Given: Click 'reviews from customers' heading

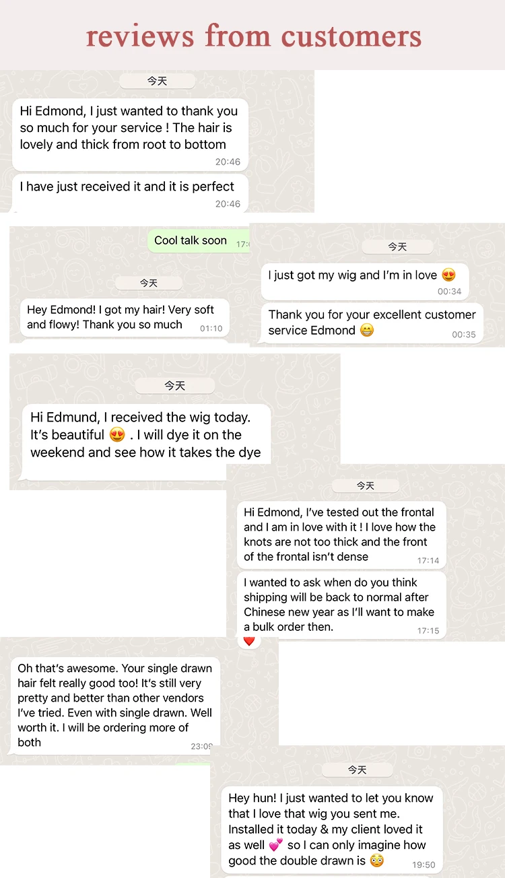Looking at the screenshot, I should click(x=253, y=35).
